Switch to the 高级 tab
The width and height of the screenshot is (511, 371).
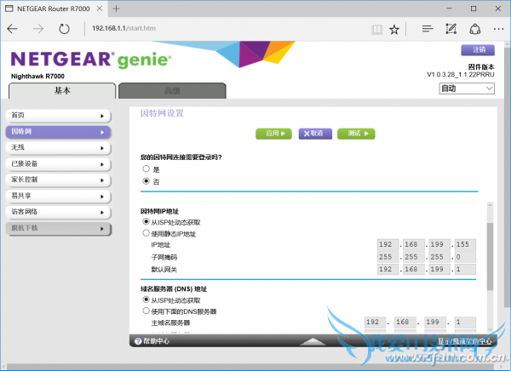coord(172,90)
